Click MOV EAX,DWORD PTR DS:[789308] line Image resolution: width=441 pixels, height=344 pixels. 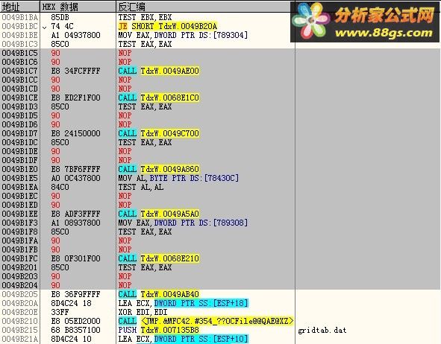[183, 223]
